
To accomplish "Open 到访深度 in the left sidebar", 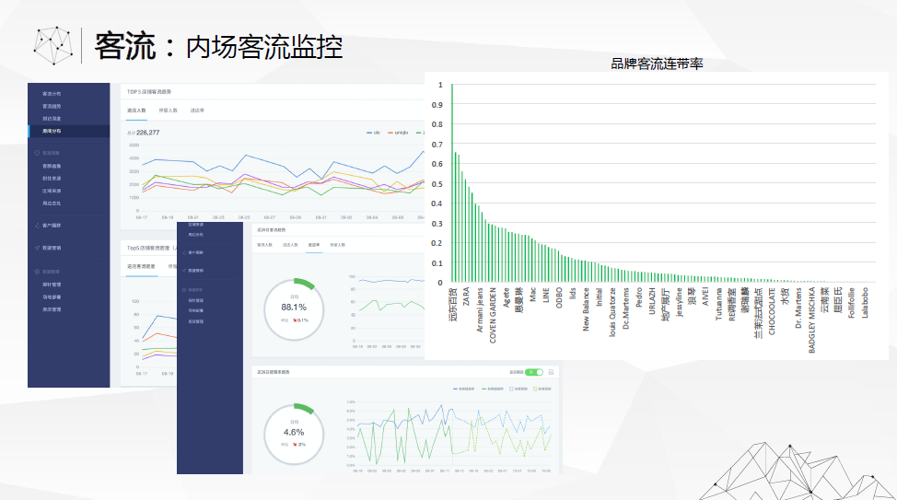I will coord(52,119).
